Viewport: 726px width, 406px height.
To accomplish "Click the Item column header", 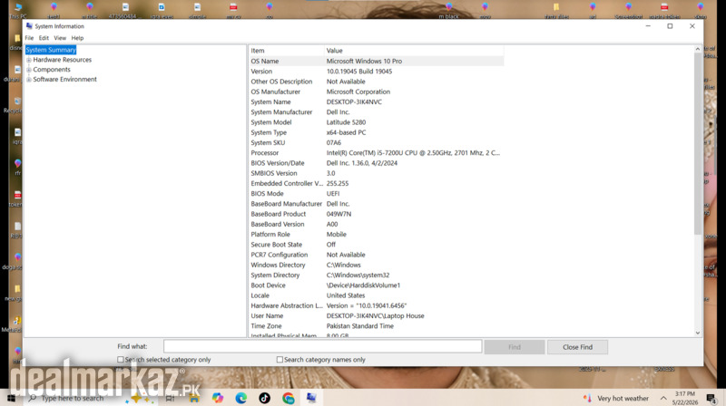I will point(286,51).
